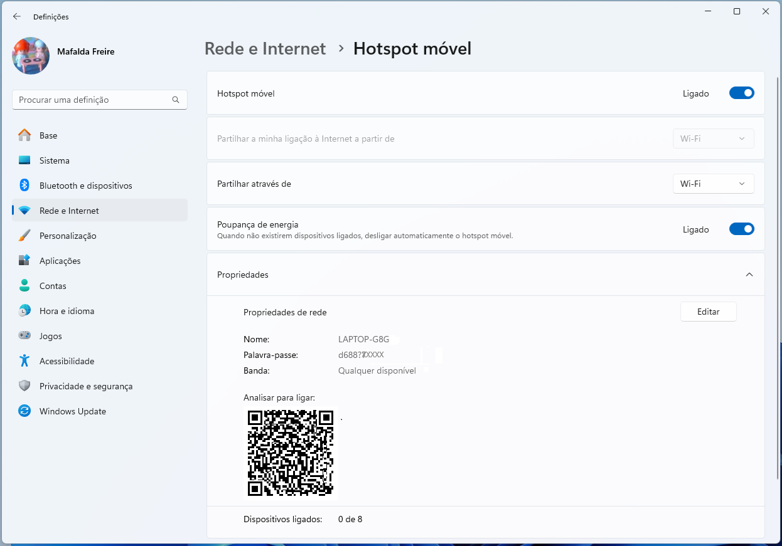Click the Hora e idioma clock icon
Viewport: 782px width, 546px height.
pos(24,311)
